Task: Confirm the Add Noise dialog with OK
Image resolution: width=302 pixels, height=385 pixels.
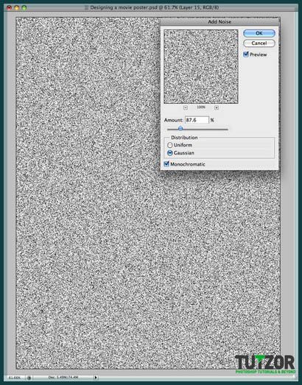Action: tap(259, 33)
